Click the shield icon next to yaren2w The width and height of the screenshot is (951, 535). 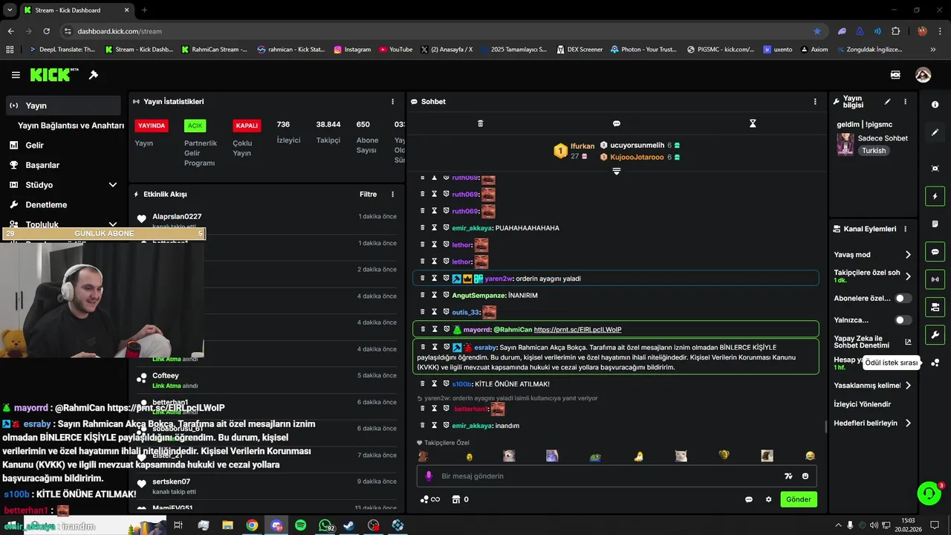tap(447, 278)
